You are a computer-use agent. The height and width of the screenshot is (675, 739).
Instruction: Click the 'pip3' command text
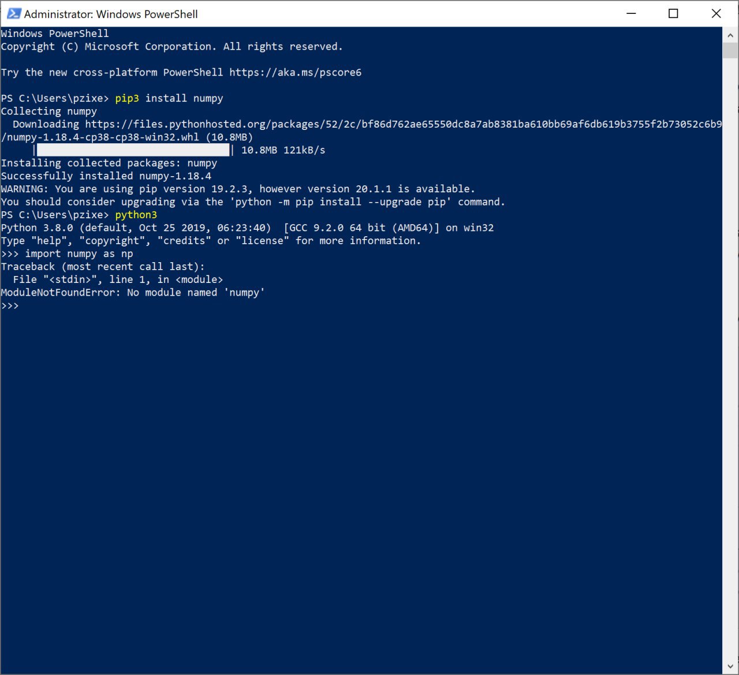127,98
